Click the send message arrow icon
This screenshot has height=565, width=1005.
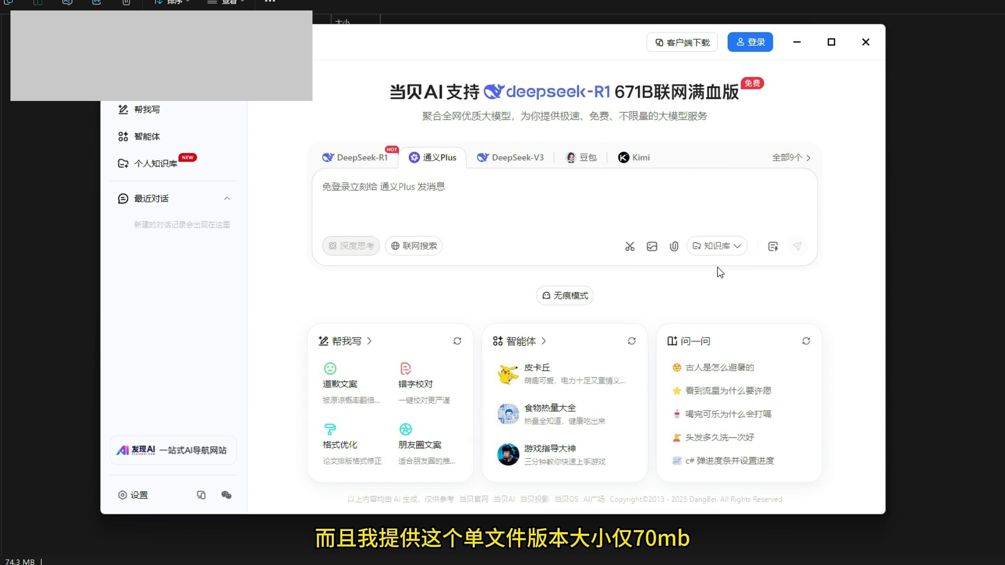coord(797,246)
